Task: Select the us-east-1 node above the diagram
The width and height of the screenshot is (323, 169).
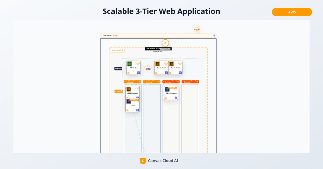Action: (197, 29)
